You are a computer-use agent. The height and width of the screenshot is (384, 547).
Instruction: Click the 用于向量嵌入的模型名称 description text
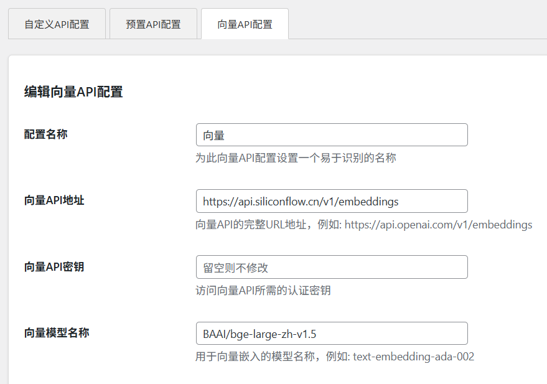point(271,357)
